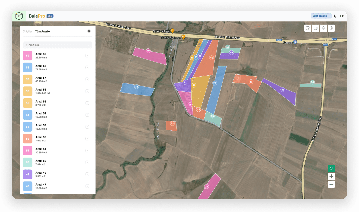Screen dimensions: 359x212
Task: Click the BalePro box logo icon
Action: click(x=19, y=16)
